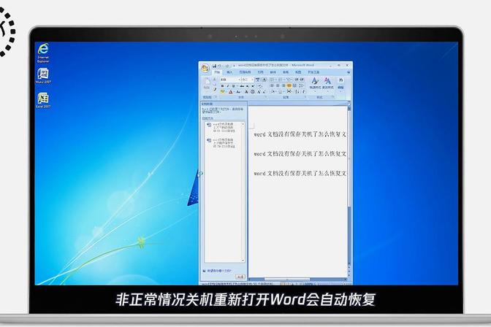Switch to the Insert ribbon tab
This screenshot has height=327, width=491.
(x=230, y=72)
